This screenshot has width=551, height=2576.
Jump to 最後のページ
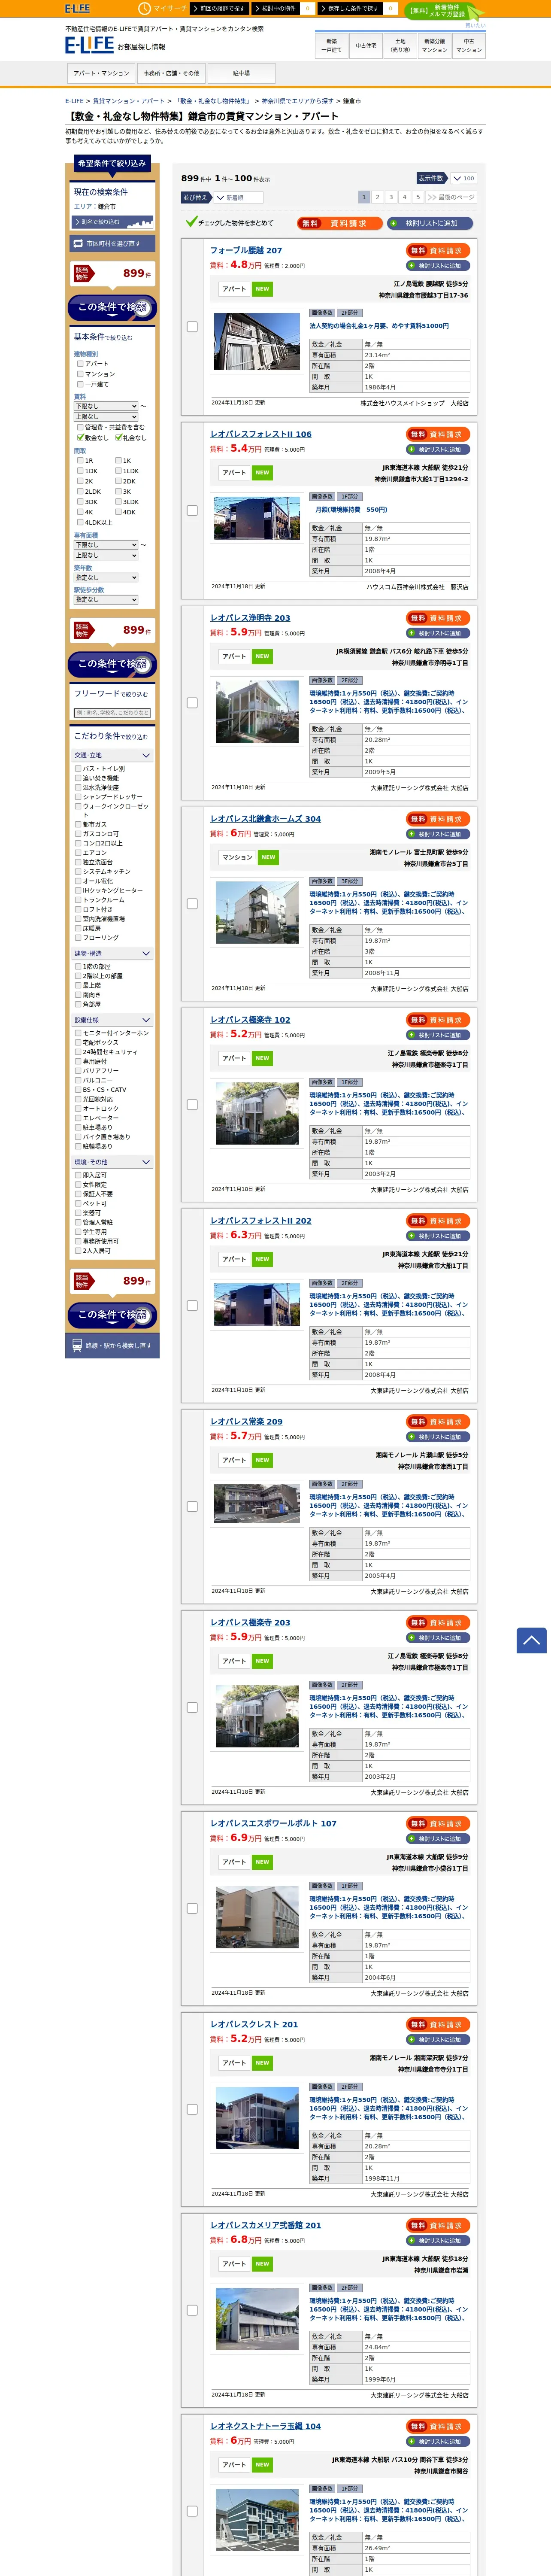coord(451,197)
